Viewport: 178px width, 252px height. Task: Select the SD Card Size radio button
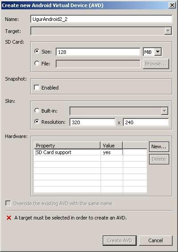point(37,52)
